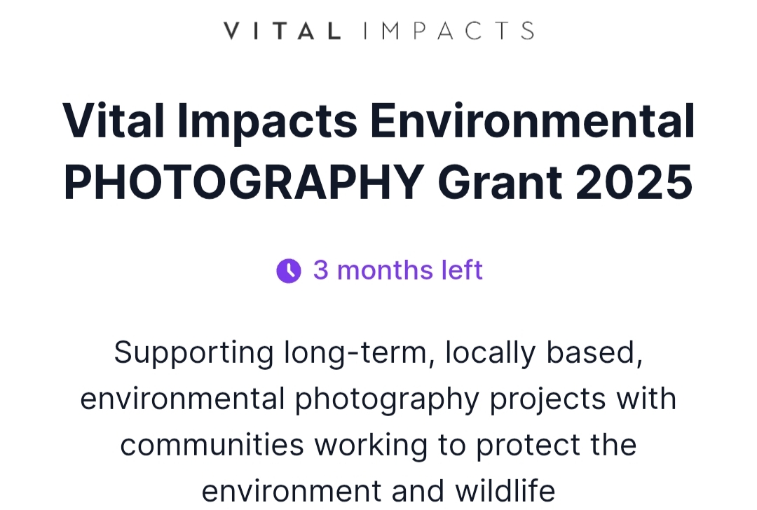Click the 'environmental photography projects with' line

[378, 399]
